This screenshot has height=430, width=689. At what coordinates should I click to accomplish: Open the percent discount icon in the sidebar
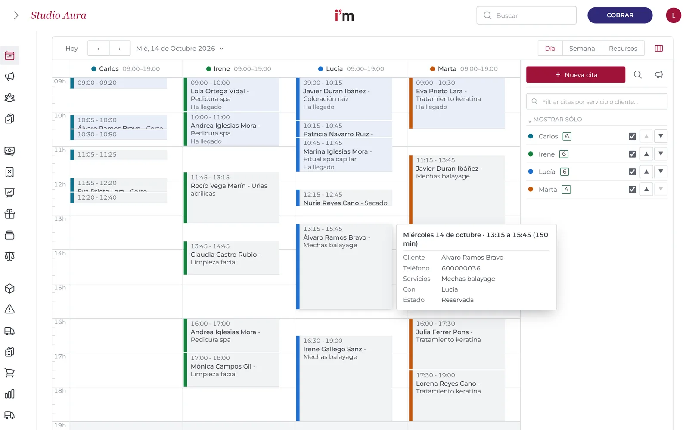[9, 172]
